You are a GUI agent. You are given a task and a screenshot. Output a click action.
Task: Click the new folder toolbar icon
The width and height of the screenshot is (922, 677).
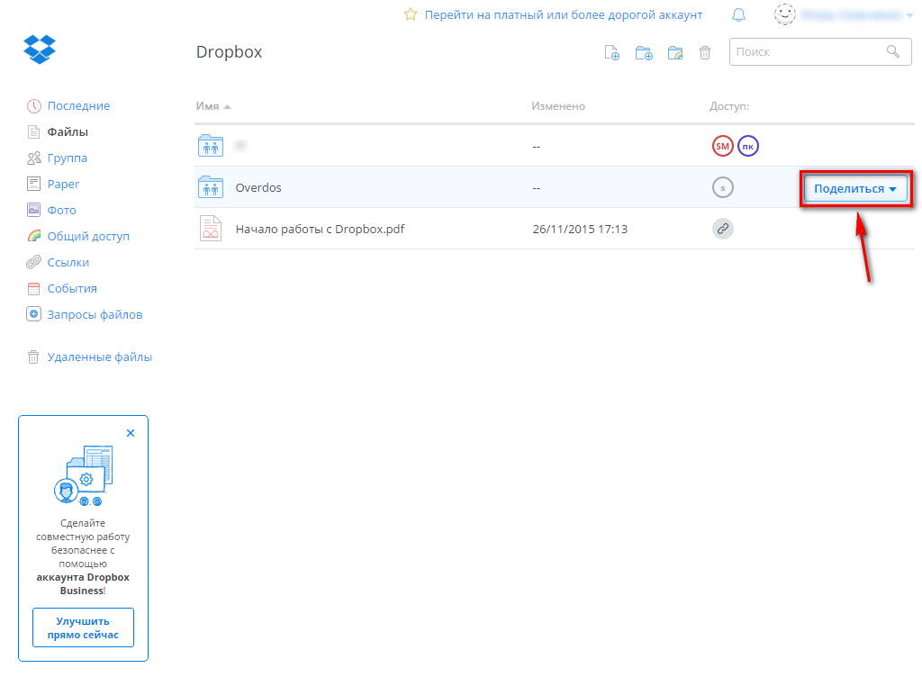click(644, 53)
